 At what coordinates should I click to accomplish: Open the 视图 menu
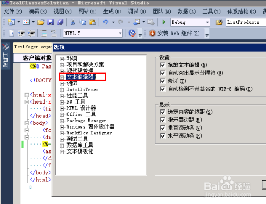pos(63,12)
